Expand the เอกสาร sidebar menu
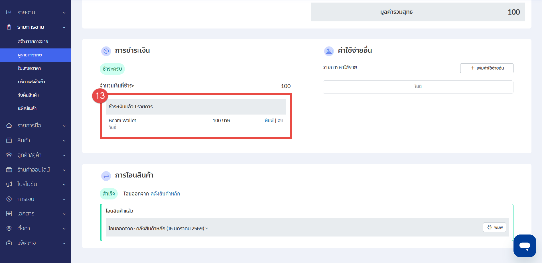 (64, 214)
